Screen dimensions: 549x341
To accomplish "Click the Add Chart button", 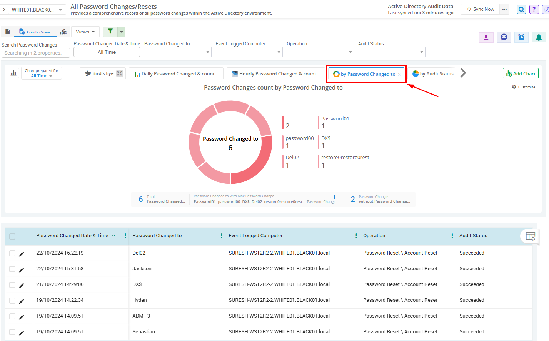I will 521,73.
